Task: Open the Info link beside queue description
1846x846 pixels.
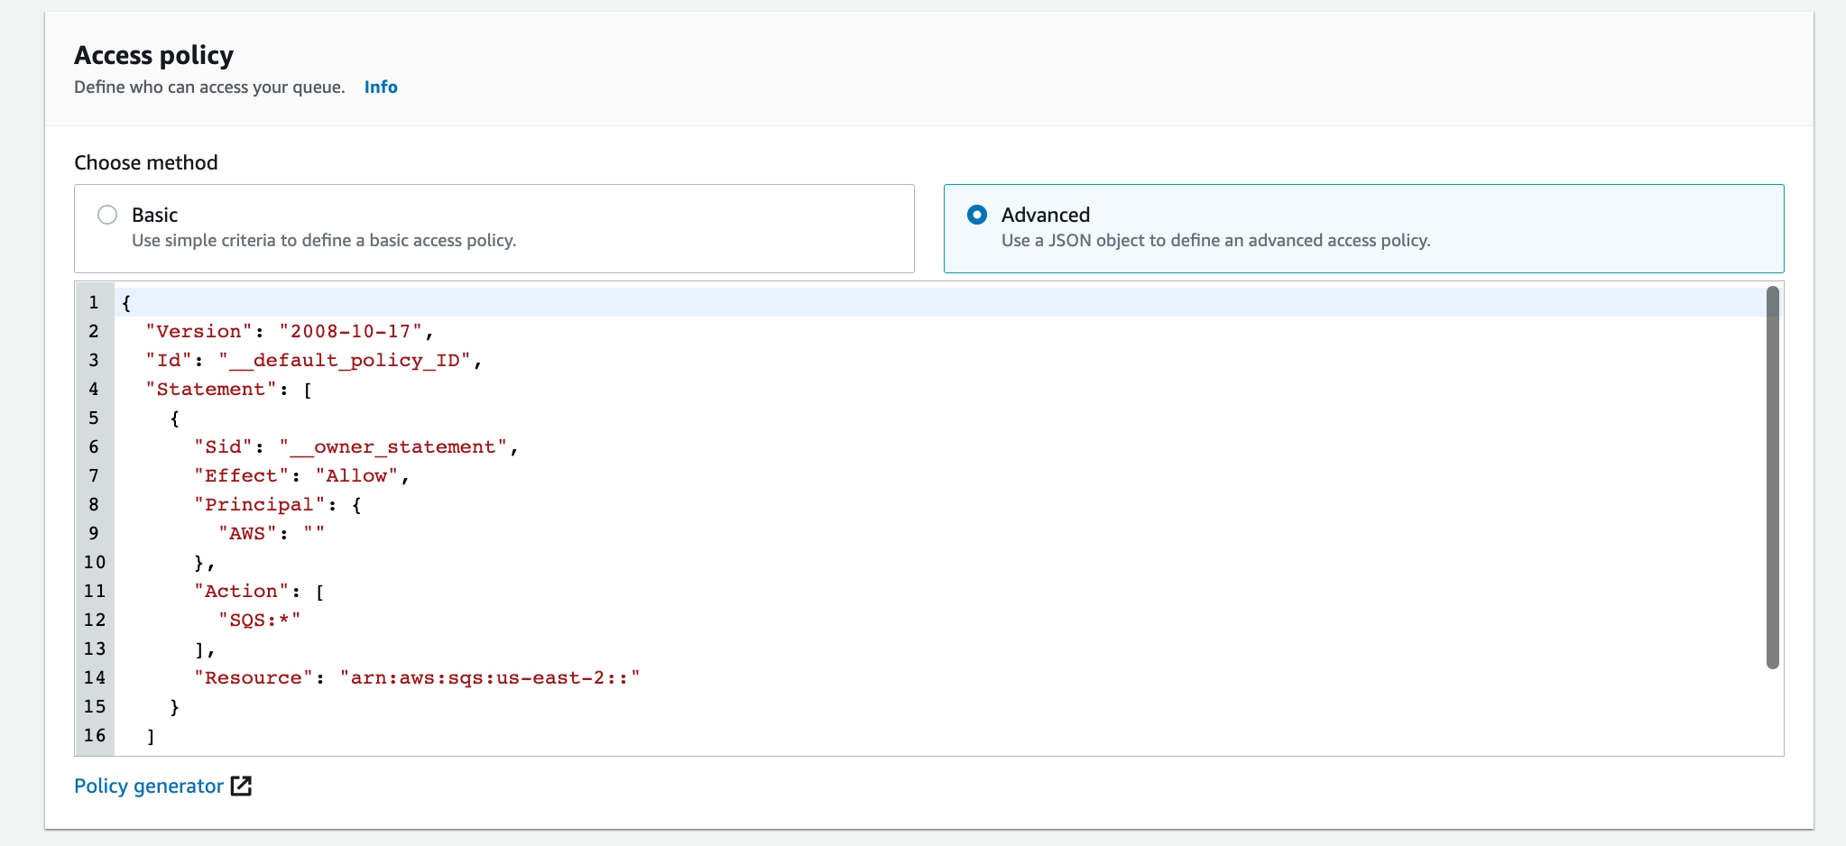Action: 380,87
